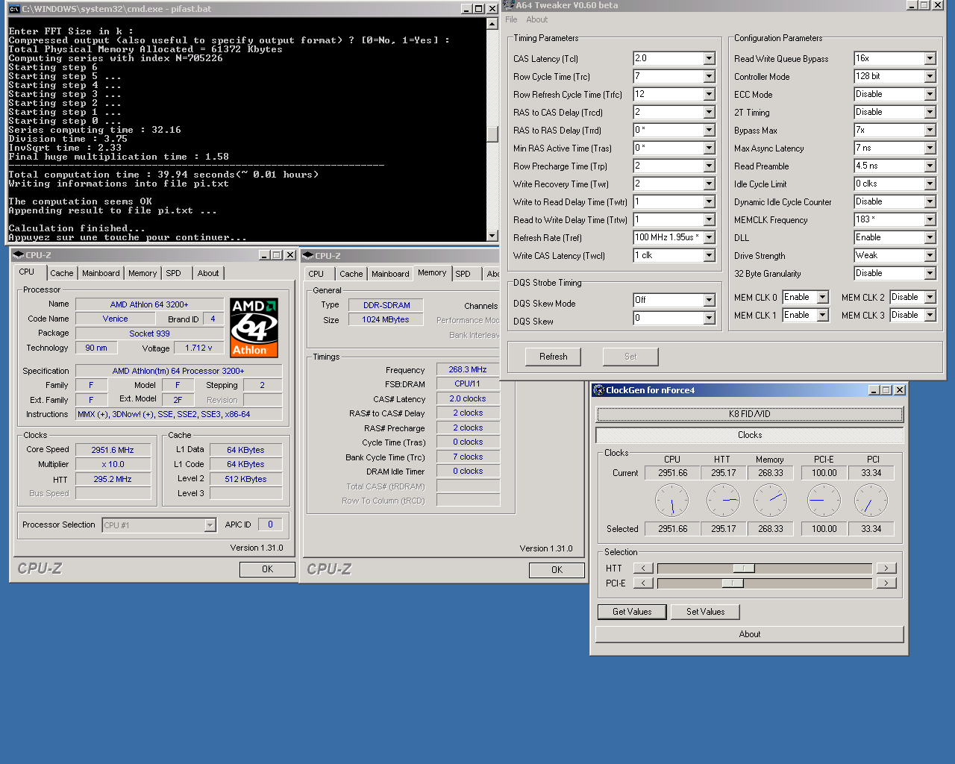The image size is (955, 764).
Task: Click the Package value Socket 939
Action: coord(149,334)
